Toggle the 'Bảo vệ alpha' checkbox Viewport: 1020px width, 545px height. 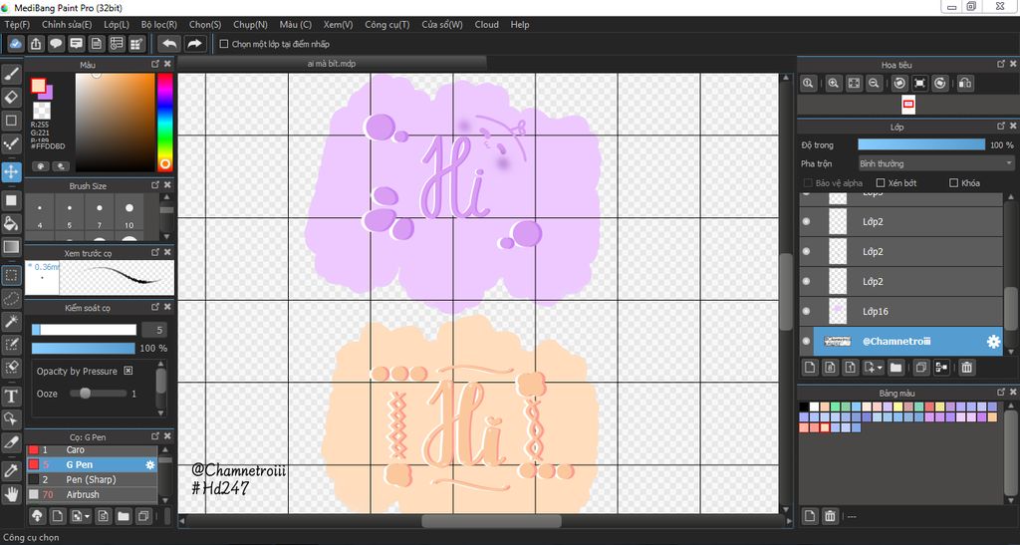(x=808, y=182)
